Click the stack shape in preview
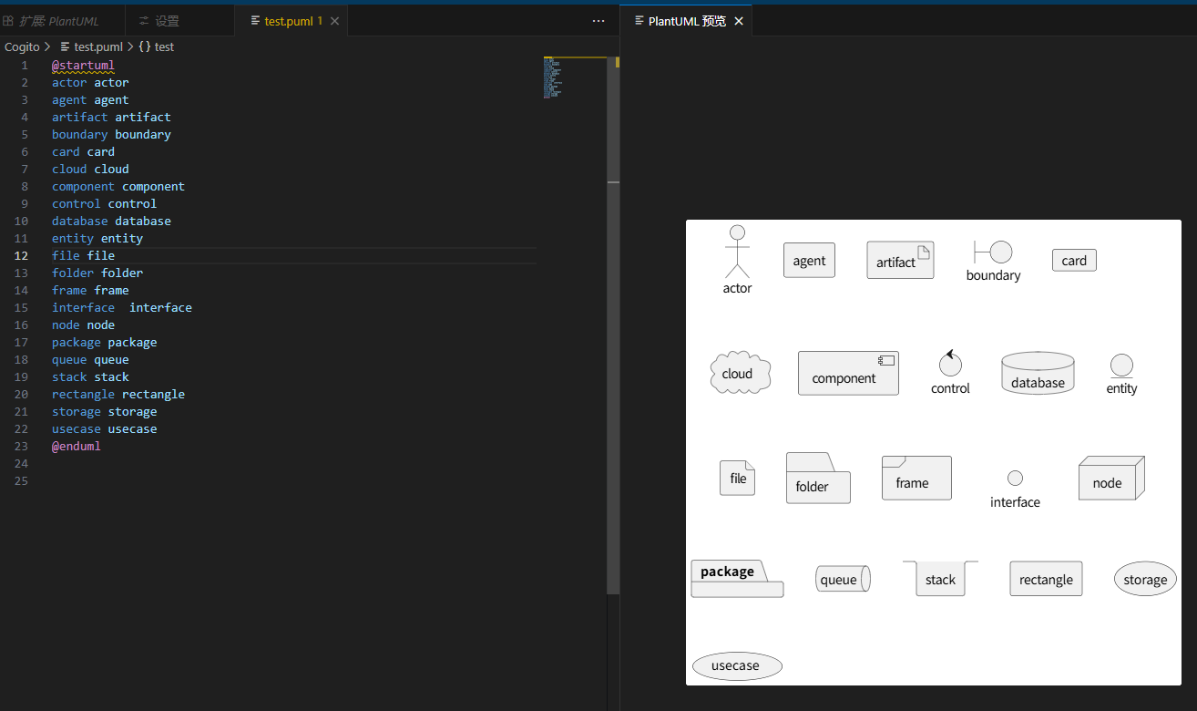Viewport: 1197px width, 711px height. pos(940,579)
